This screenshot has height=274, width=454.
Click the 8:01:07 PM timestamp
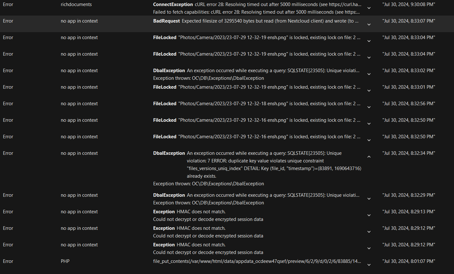[x=408, y=261]
